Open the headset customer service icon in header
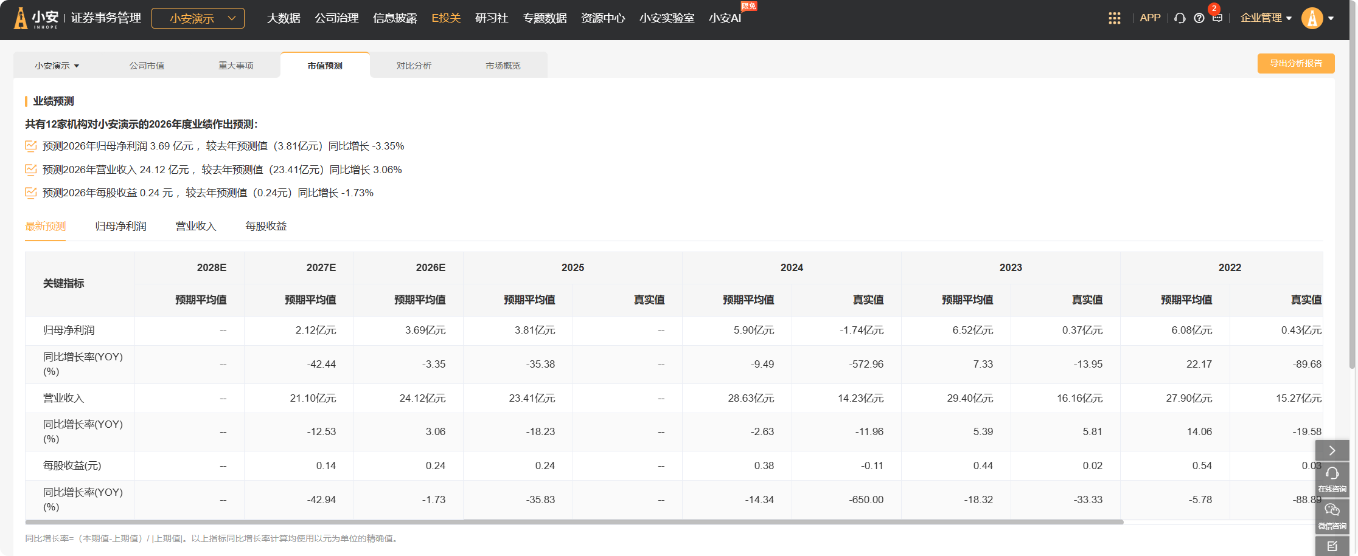Viewport: 1358px width, 556px height. [x=1180, y=18]
